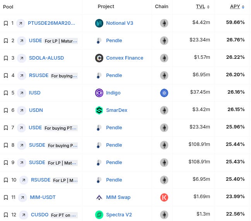Open the Notional V3 project link
This screenshot has height=221, width=251.
[x=120, y=23]
